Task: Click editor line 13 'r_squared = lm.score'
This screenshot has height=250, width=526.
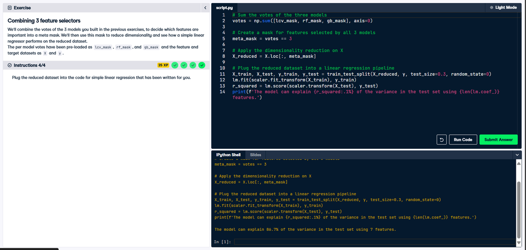Action: click(x=305, y=86)
